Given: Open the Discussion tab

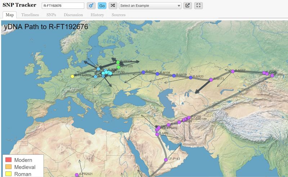Looking at the screenshot, I should pyautogui.click(x=73, y=15).
